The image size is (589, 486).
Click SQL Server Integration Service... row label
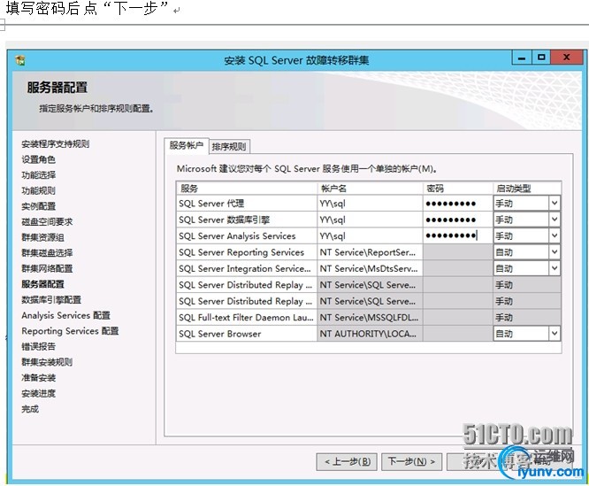[x=245, y=269]
